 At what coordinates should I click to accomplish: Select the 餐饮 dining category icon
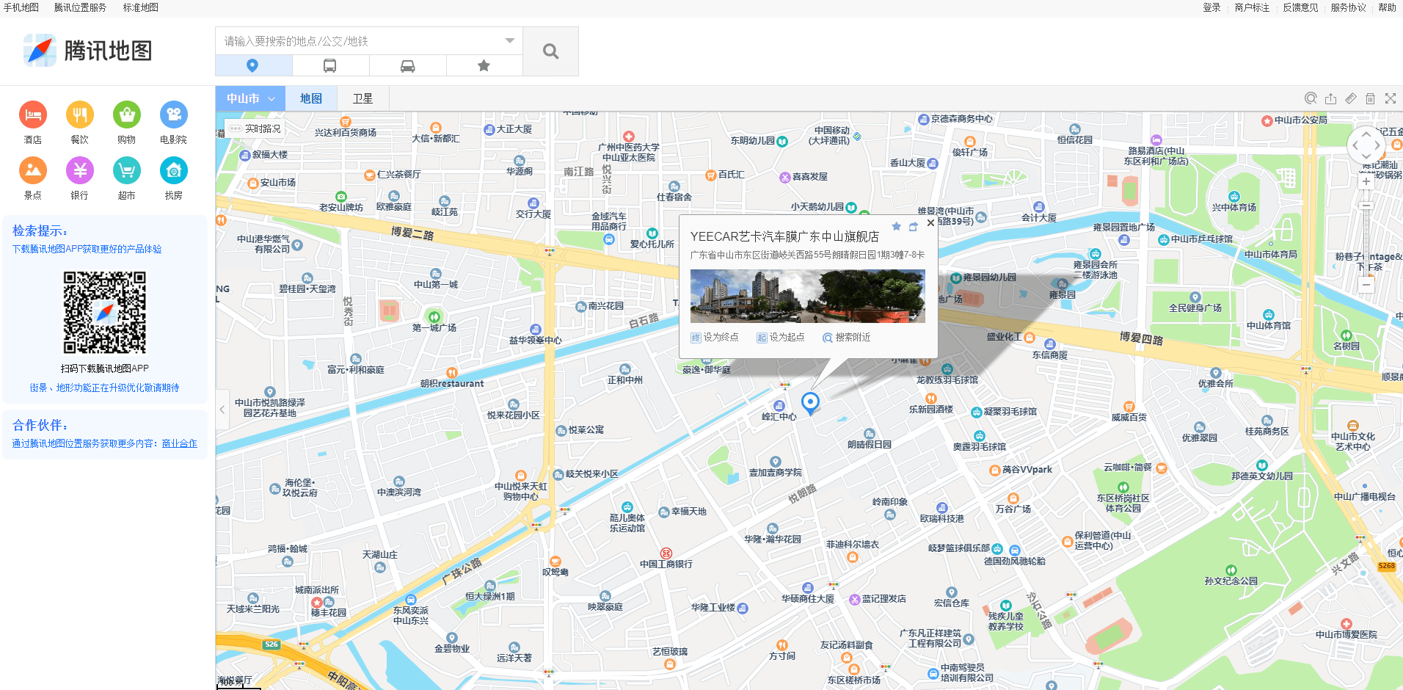(80, 115)
